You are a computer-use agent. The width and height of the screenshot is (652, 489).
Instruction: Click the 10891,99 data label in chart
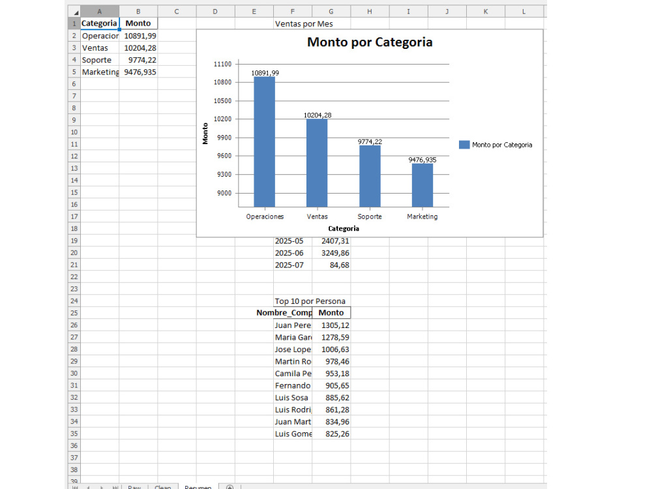(265, 73)
